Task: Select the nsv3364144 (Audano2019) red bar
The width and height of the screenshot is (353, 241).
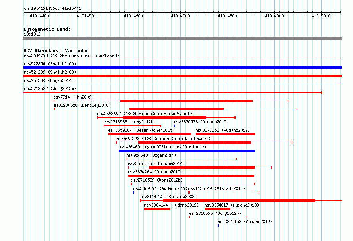Action: coord(157,209)
